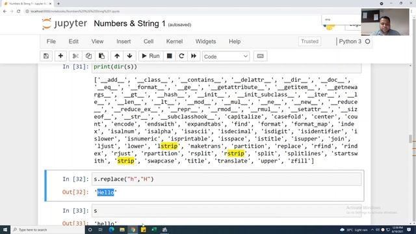Reload the page in the browser
This screenshot has width=416, height=234.
tap(19, 12)
